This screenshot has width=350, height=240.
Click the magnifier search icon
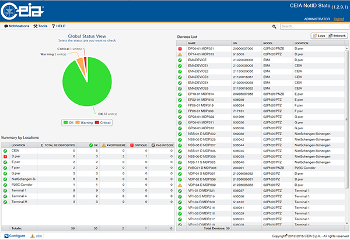274,27
